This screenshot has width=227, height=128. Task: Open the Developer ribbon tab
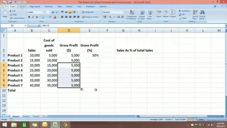tap(90, 6)
